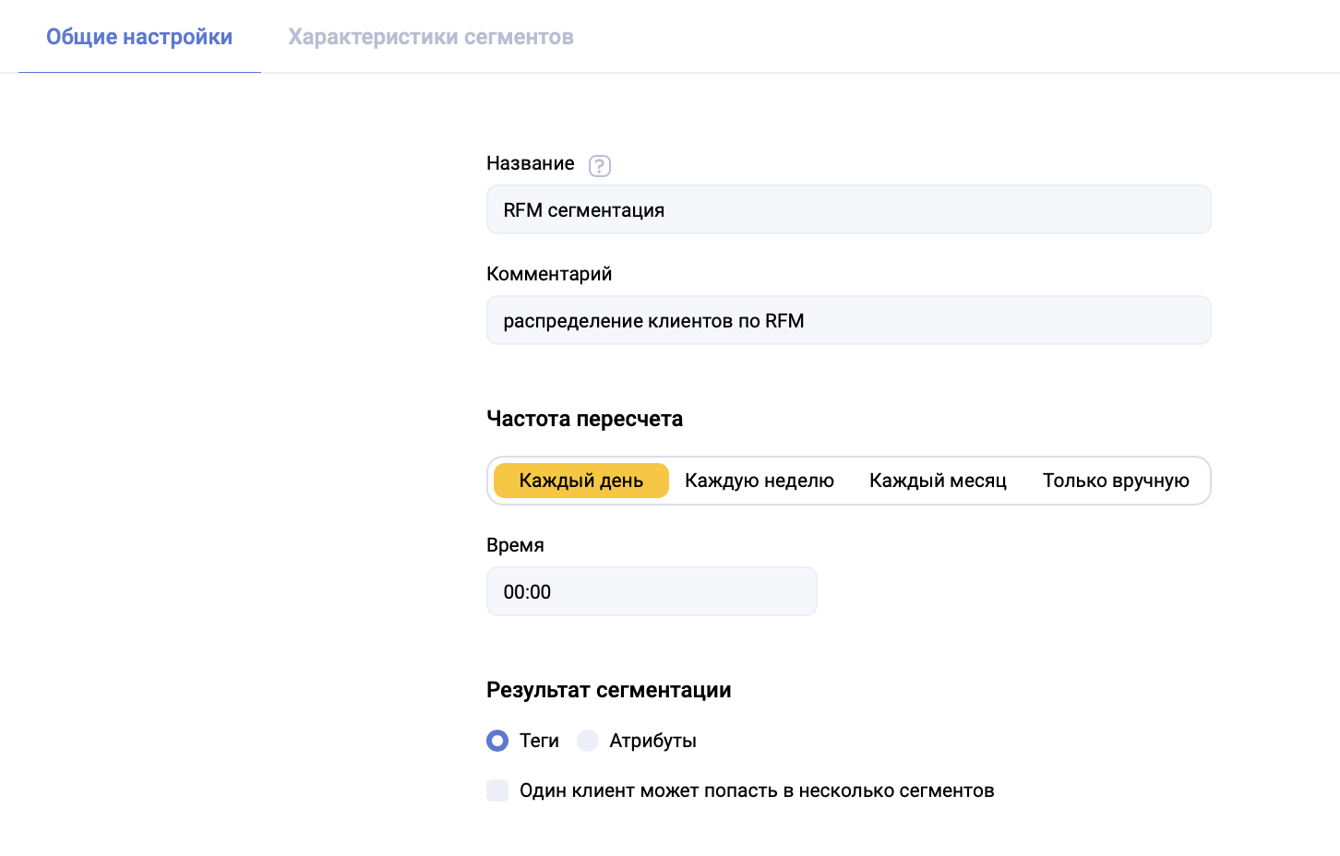Click the Название field label text

(530, 163)
